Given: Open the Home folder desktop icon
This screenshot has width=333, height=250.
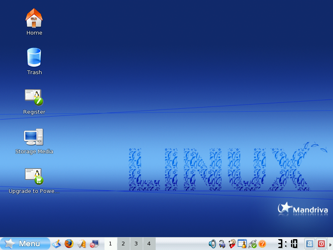Looking at the screenshot, I should [34, 18].
